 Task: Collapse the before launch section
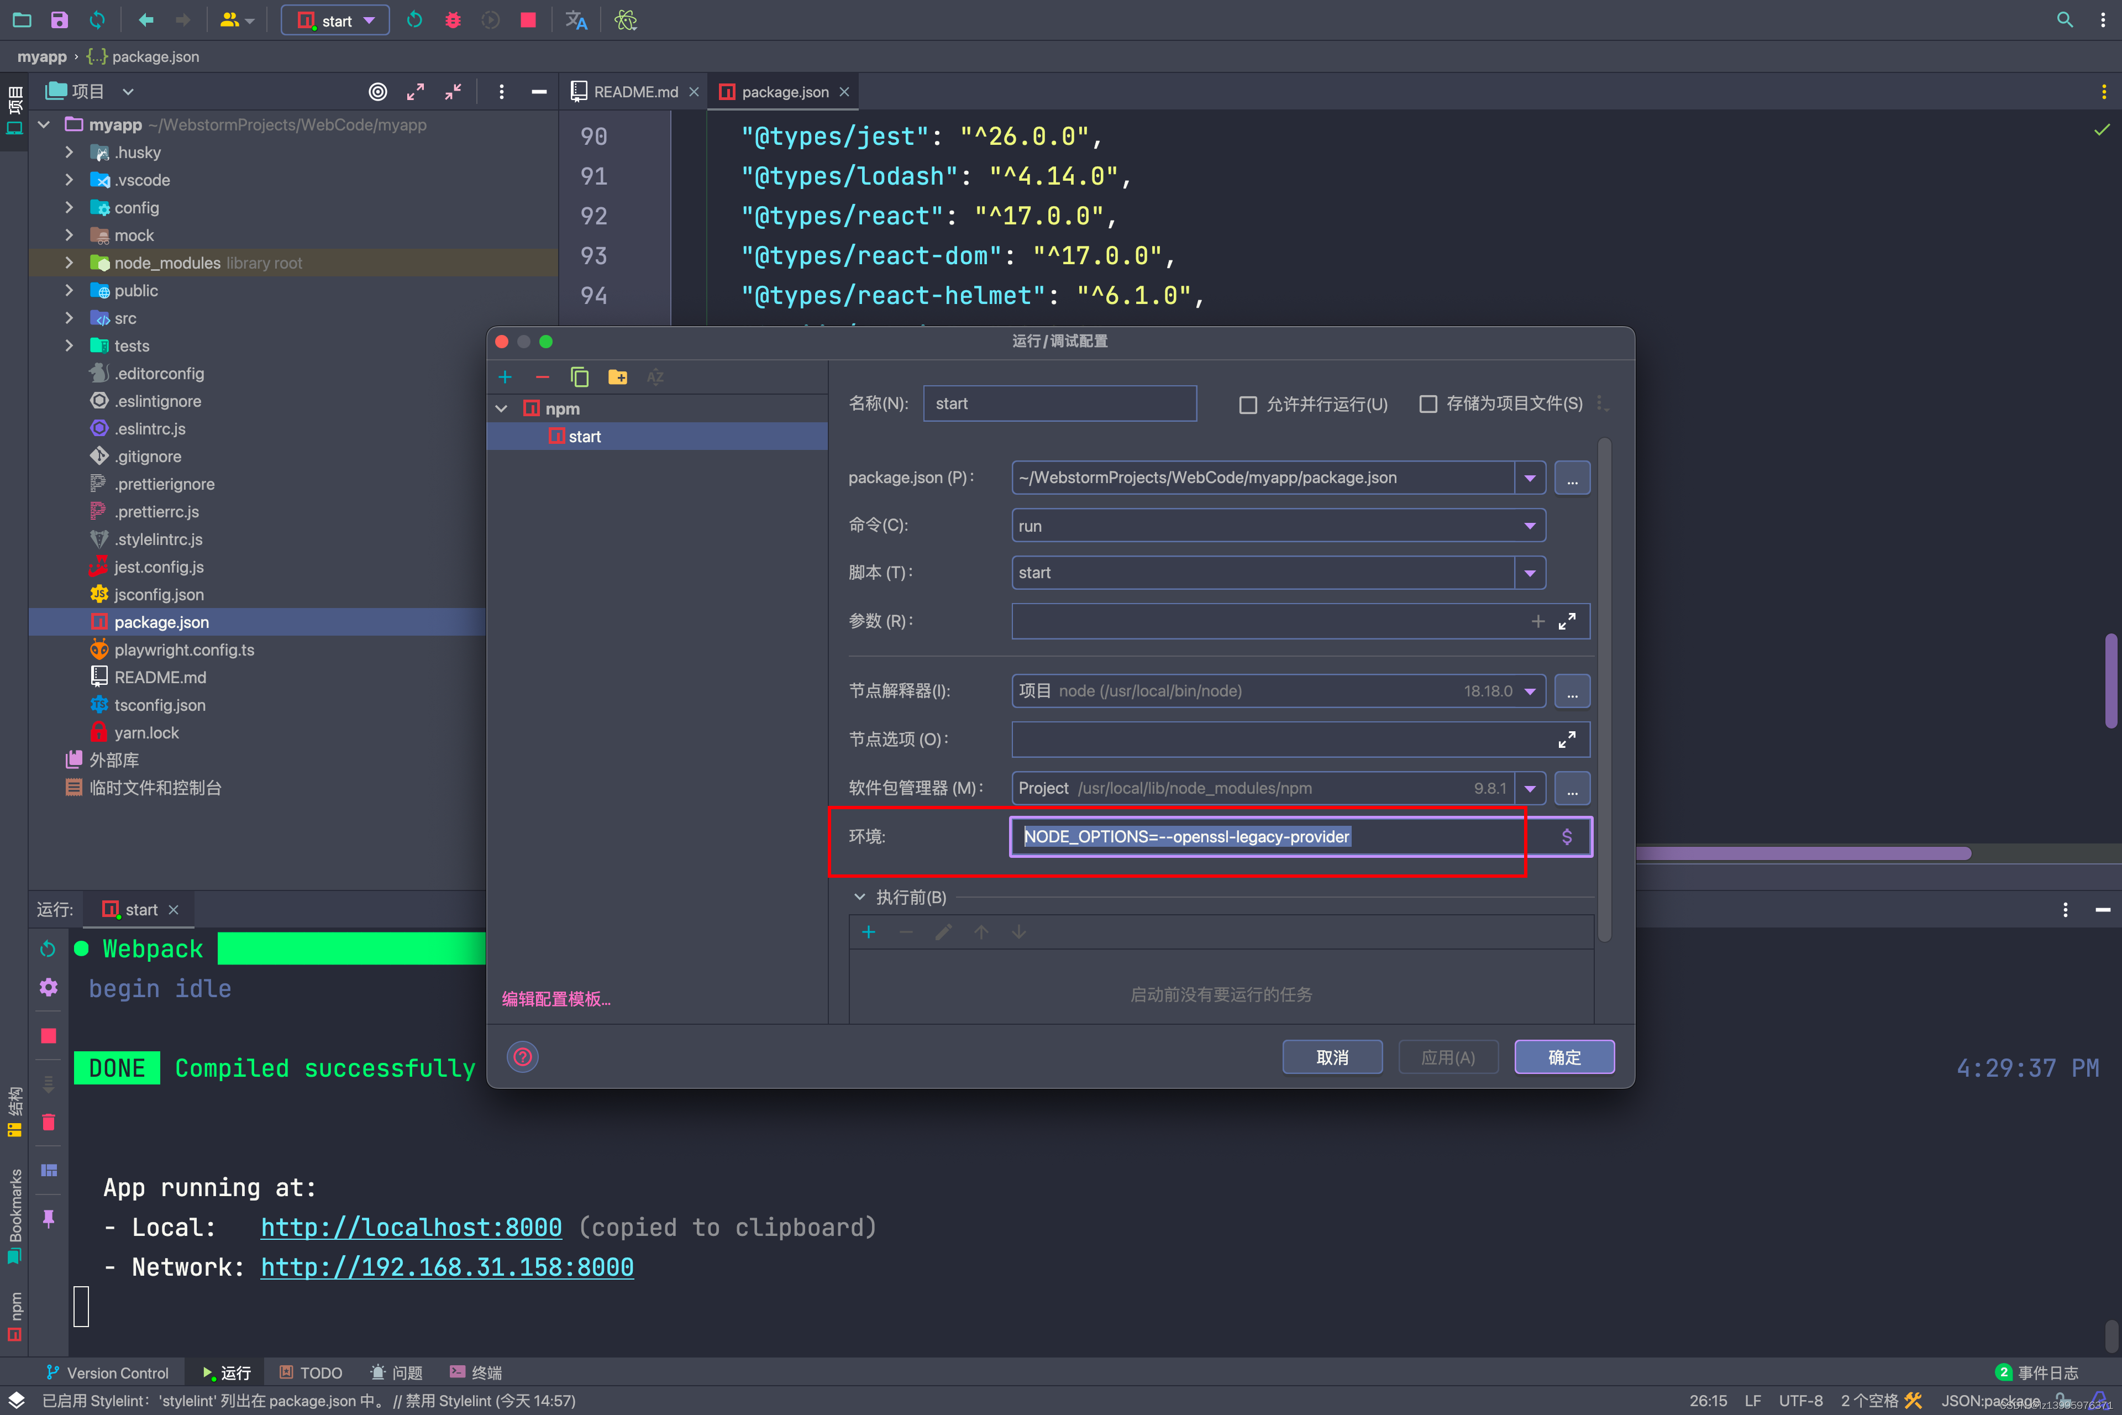[x=860, y=897]
